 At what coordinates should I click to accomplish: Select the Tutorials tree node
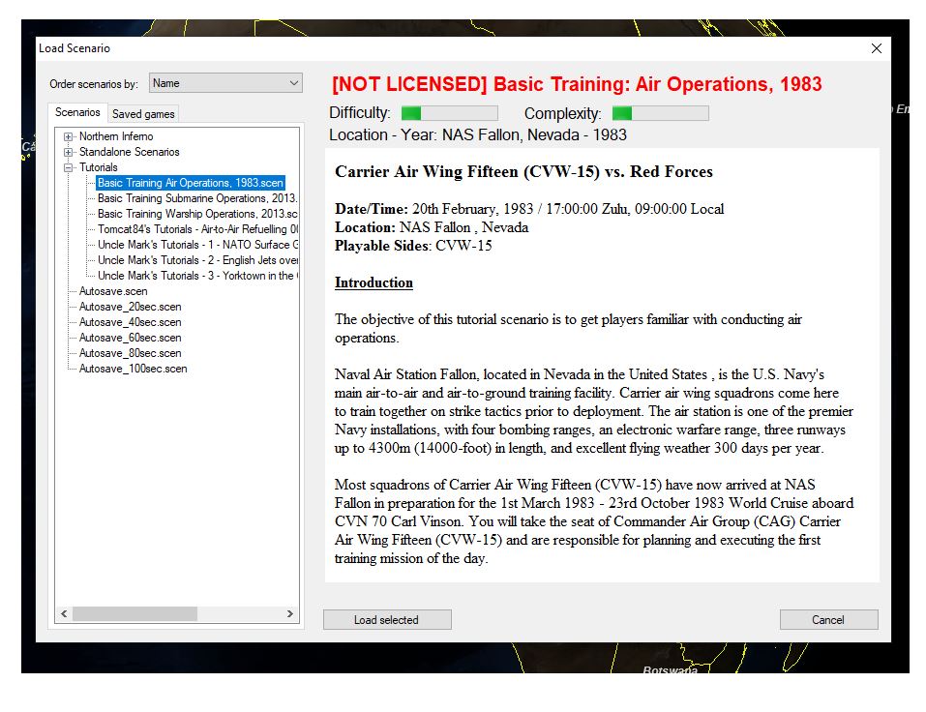[99, 167]
